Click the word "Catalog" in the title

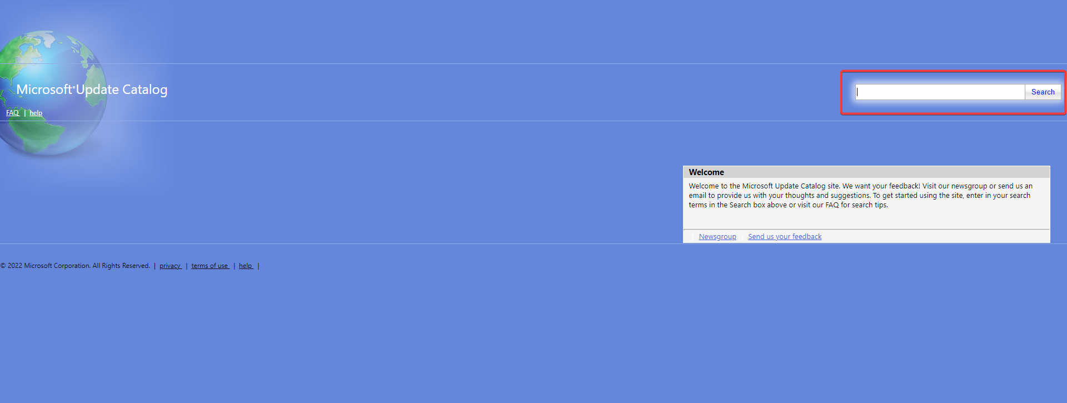[145, 89]
